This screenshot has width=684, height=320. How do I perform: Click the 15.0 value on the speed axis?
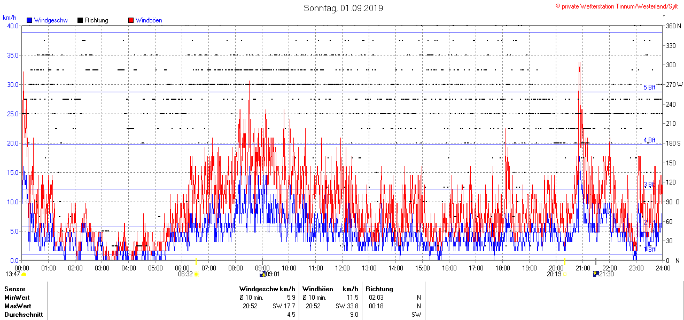click(x=12, y=173)
